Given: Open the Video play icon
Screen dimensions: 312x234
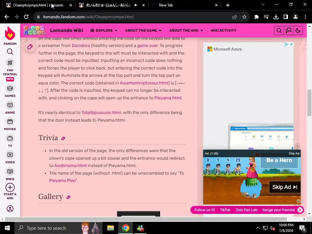Looking at the screenshot, I should [x=10, y=155].
